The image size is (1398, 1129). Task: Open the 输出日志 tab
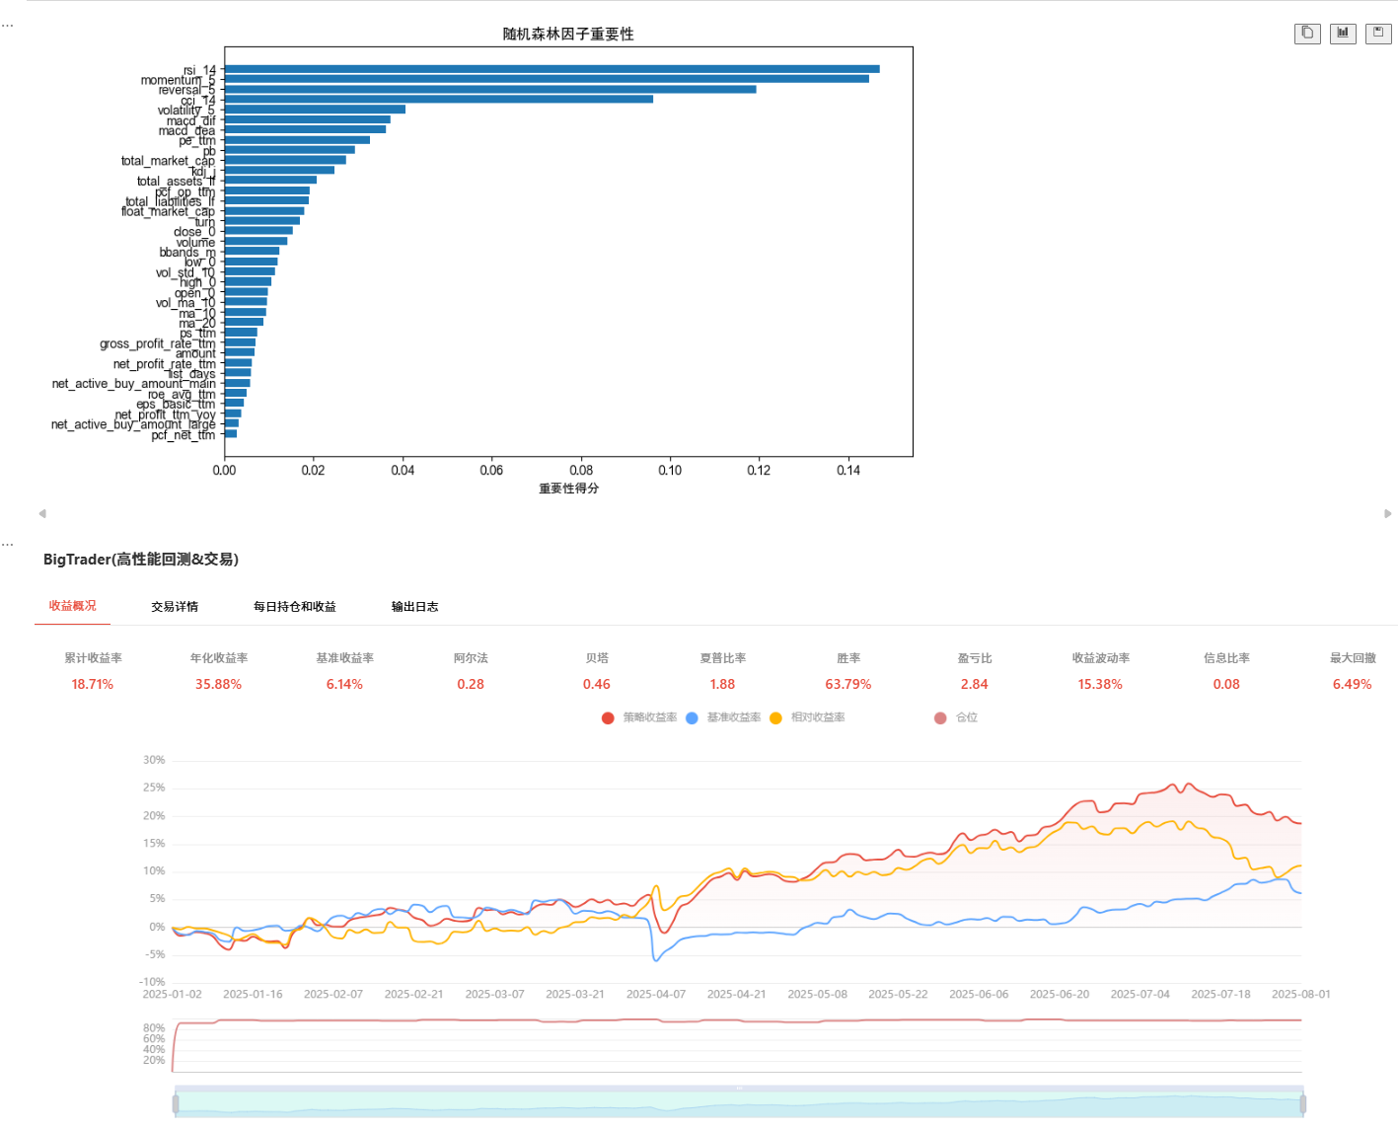[x=414, y=607]
